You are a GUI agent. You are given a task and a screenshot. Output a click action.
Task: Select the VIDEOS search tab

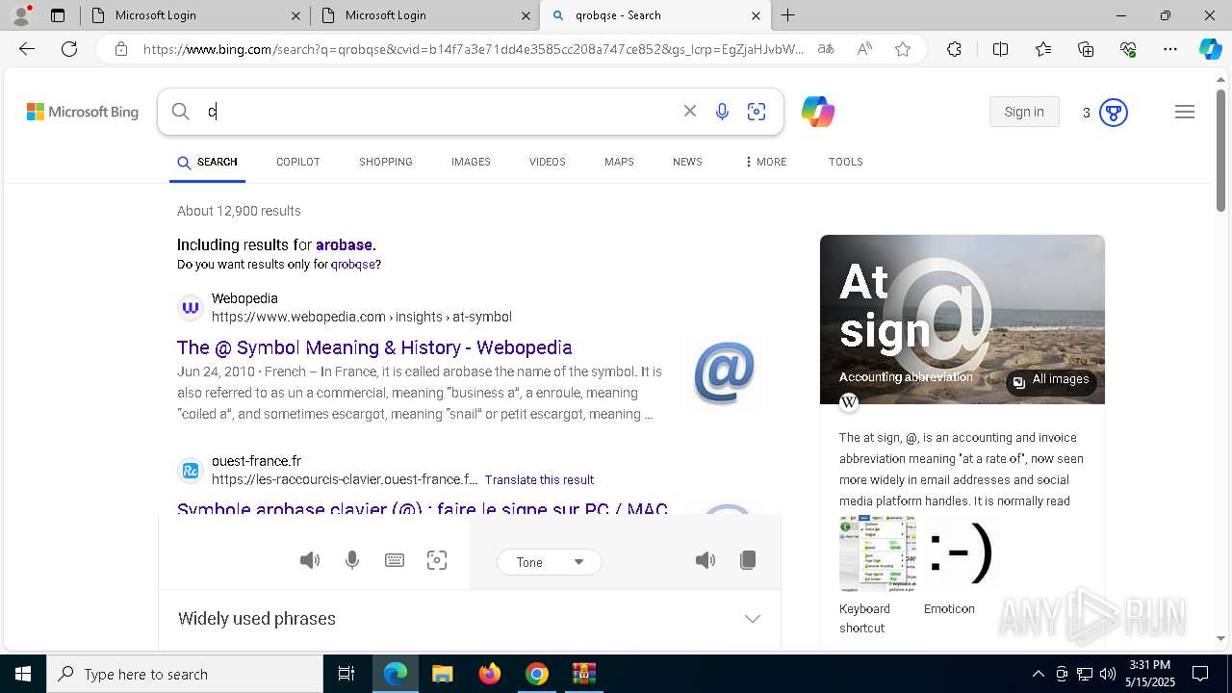(548, 162)
